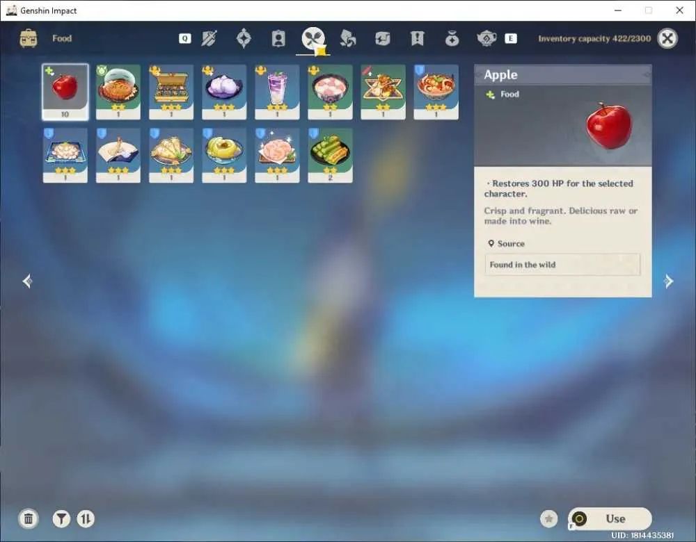Click the large apple image in details panel
The width and height of the screenshot is (696, 542).
point(608,126)
